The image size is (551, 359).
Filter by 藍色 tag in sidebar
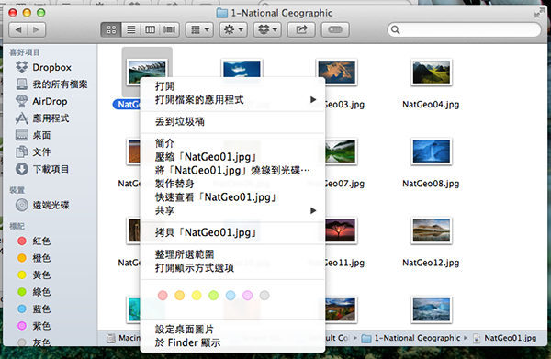(34, 309)
